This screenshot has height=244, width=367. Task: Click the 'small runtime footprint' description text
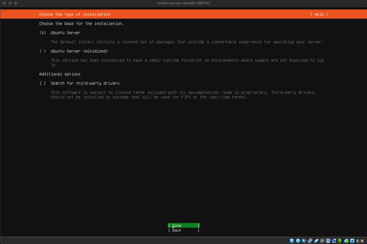tap(187, 62)
